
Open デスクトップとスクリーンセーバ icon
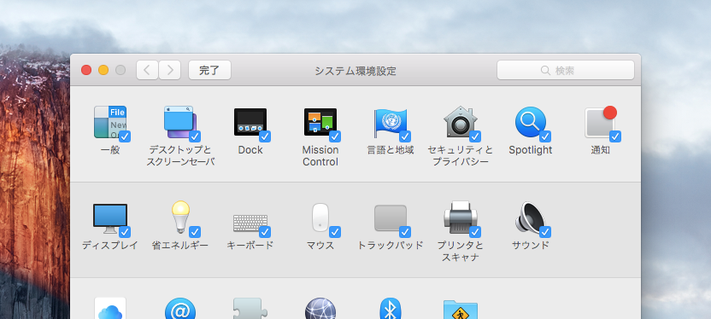[x=180, y=122]
